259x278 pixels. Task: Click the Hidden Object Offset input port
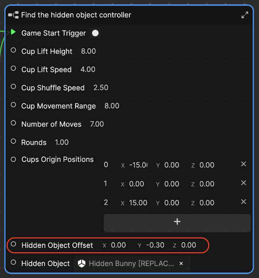pos(13,244)
